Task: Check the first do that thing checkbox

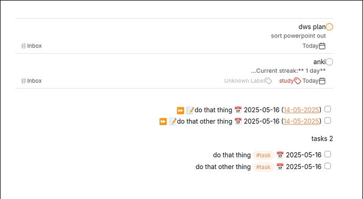Action: click(328, 109)
